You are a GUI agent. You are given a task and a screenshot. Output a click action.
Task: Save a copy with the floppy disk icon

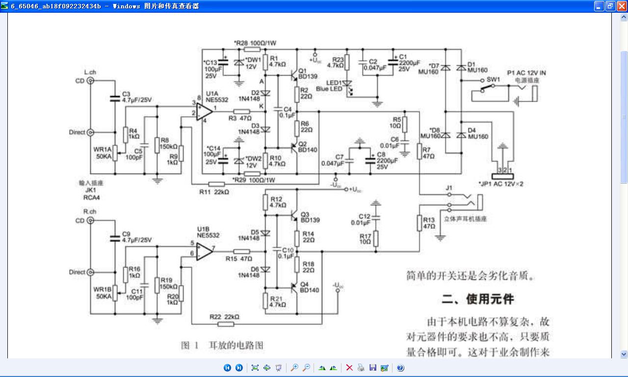click(x=373, y=368)
